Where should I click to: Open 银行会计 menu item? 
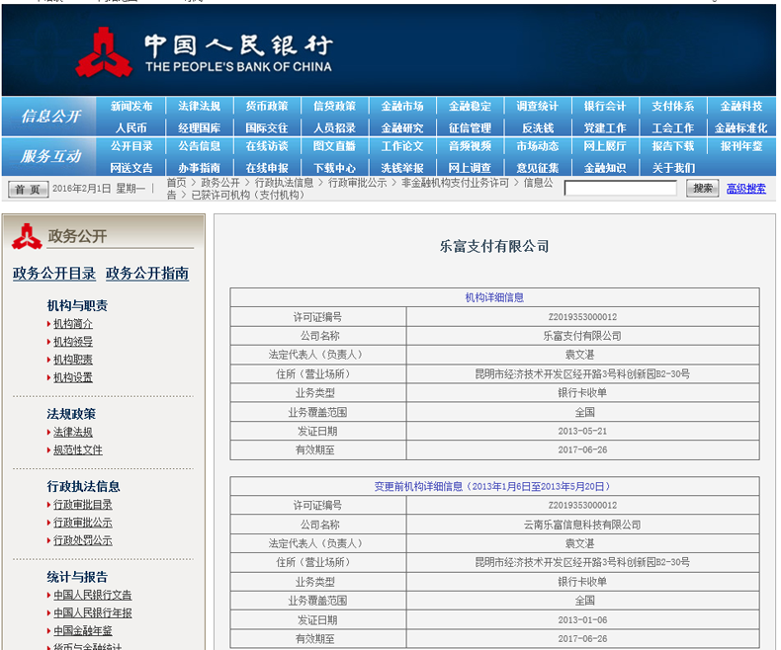tap(605, 106)
